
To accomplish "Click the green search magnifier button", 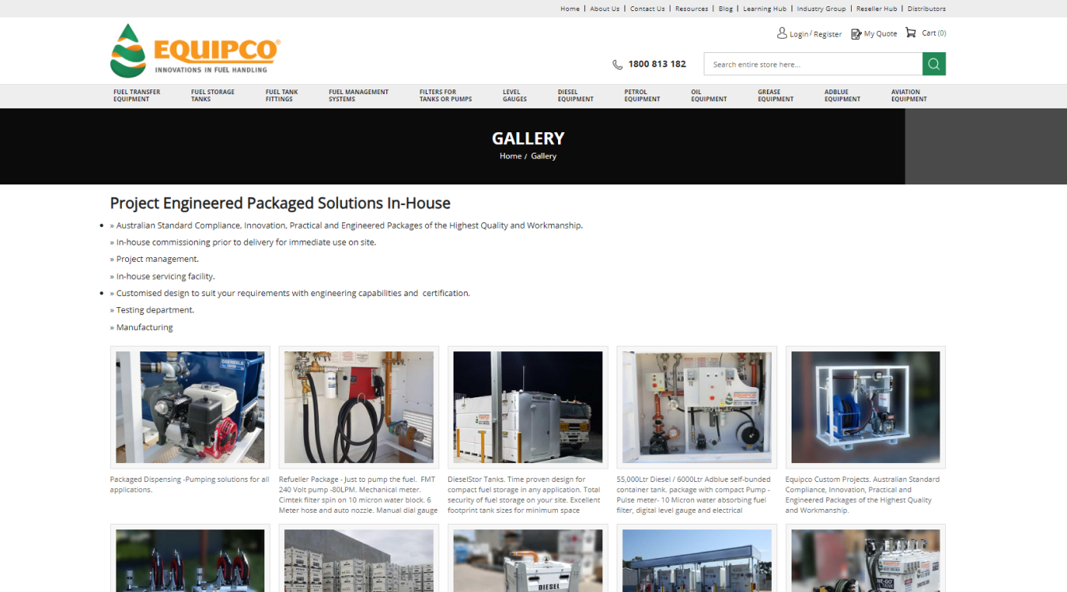I will [933, 64].
